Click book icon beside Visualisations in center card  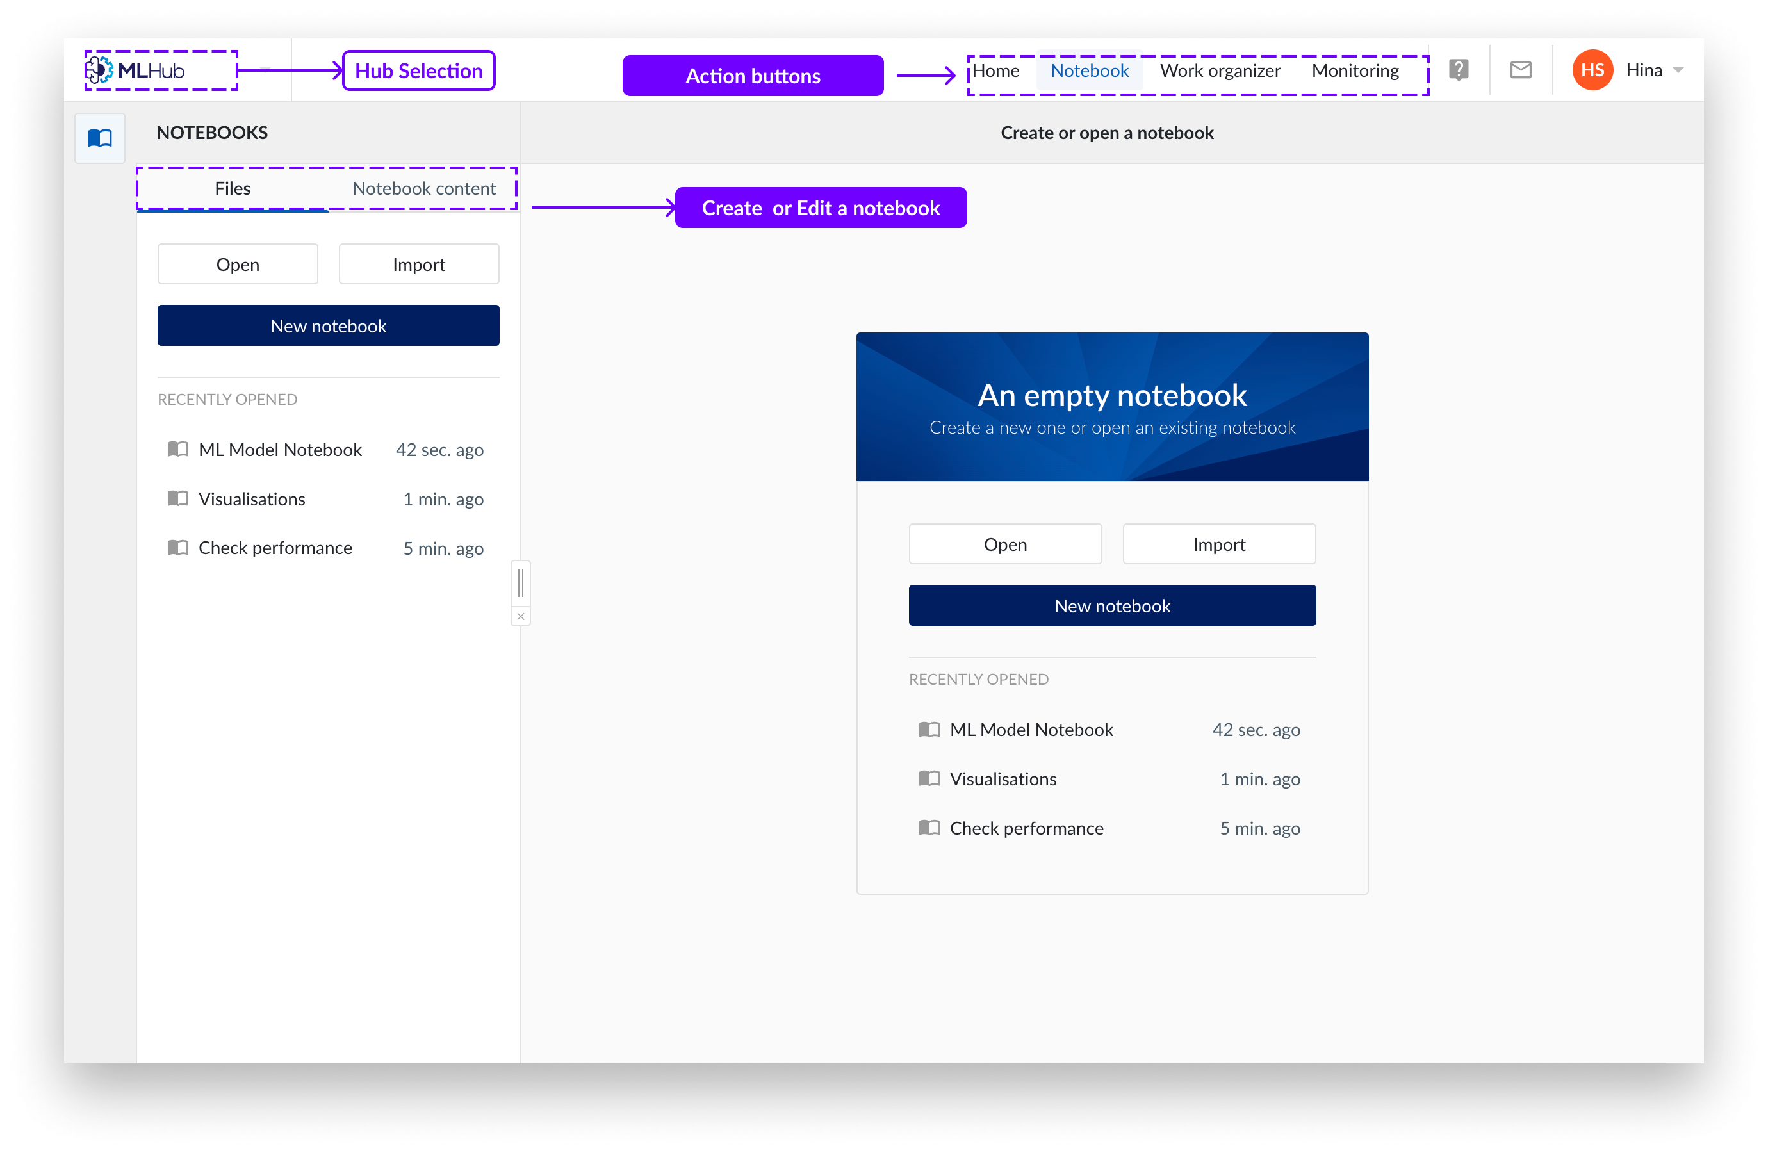pos(929,778)
